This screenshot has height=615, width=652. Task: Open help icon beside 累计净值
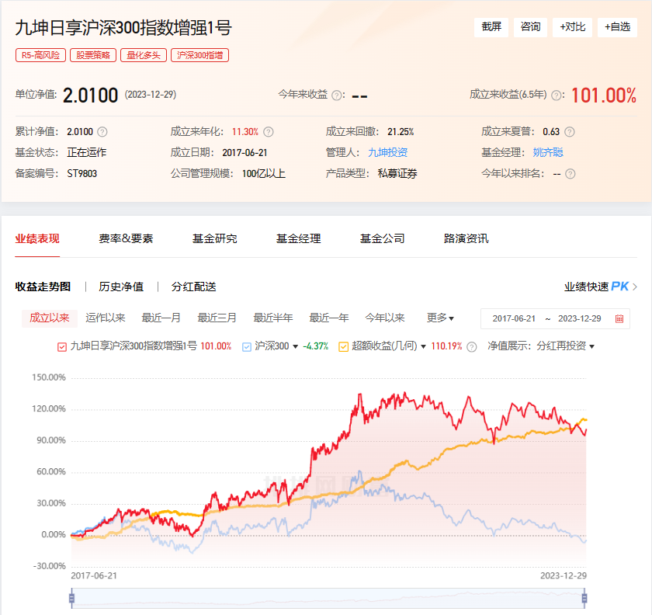(102, 132)
